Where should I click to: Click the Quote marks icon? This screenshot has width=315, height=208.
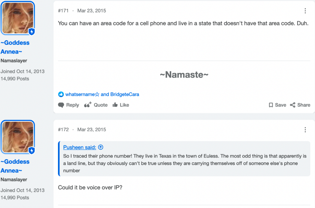point(88,105)
